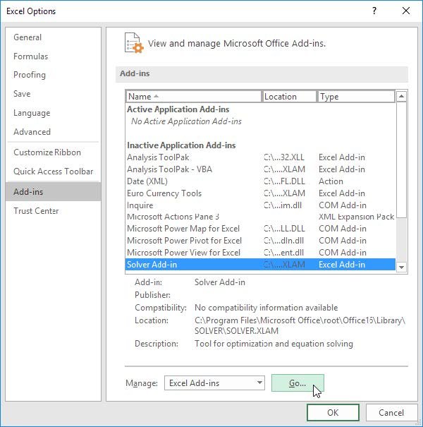Image resolution: width=423 pixels, height=427 pixels.
Task: Click the add-ins list scrollbar thumb
Action: tap(402, 160)
